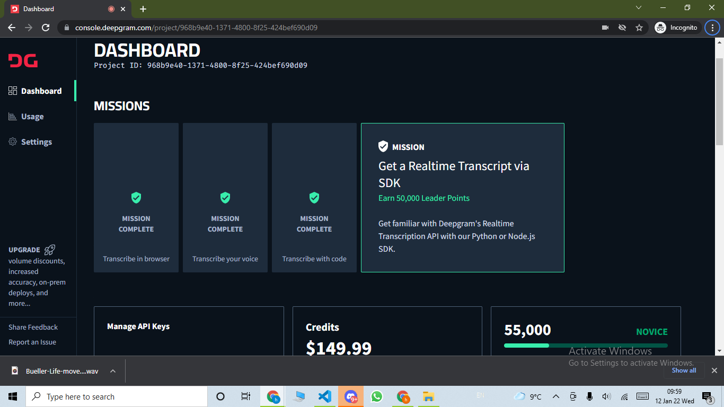Open a new browser tab
Image resolution: width=724 pixels, height=407 pixels.
pyautogui.click(x=143, y=9)
